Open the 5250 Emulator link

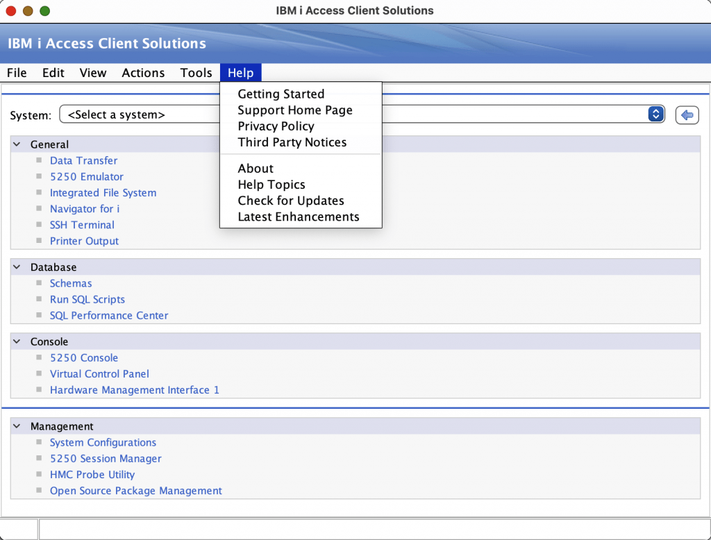(86, 176)
